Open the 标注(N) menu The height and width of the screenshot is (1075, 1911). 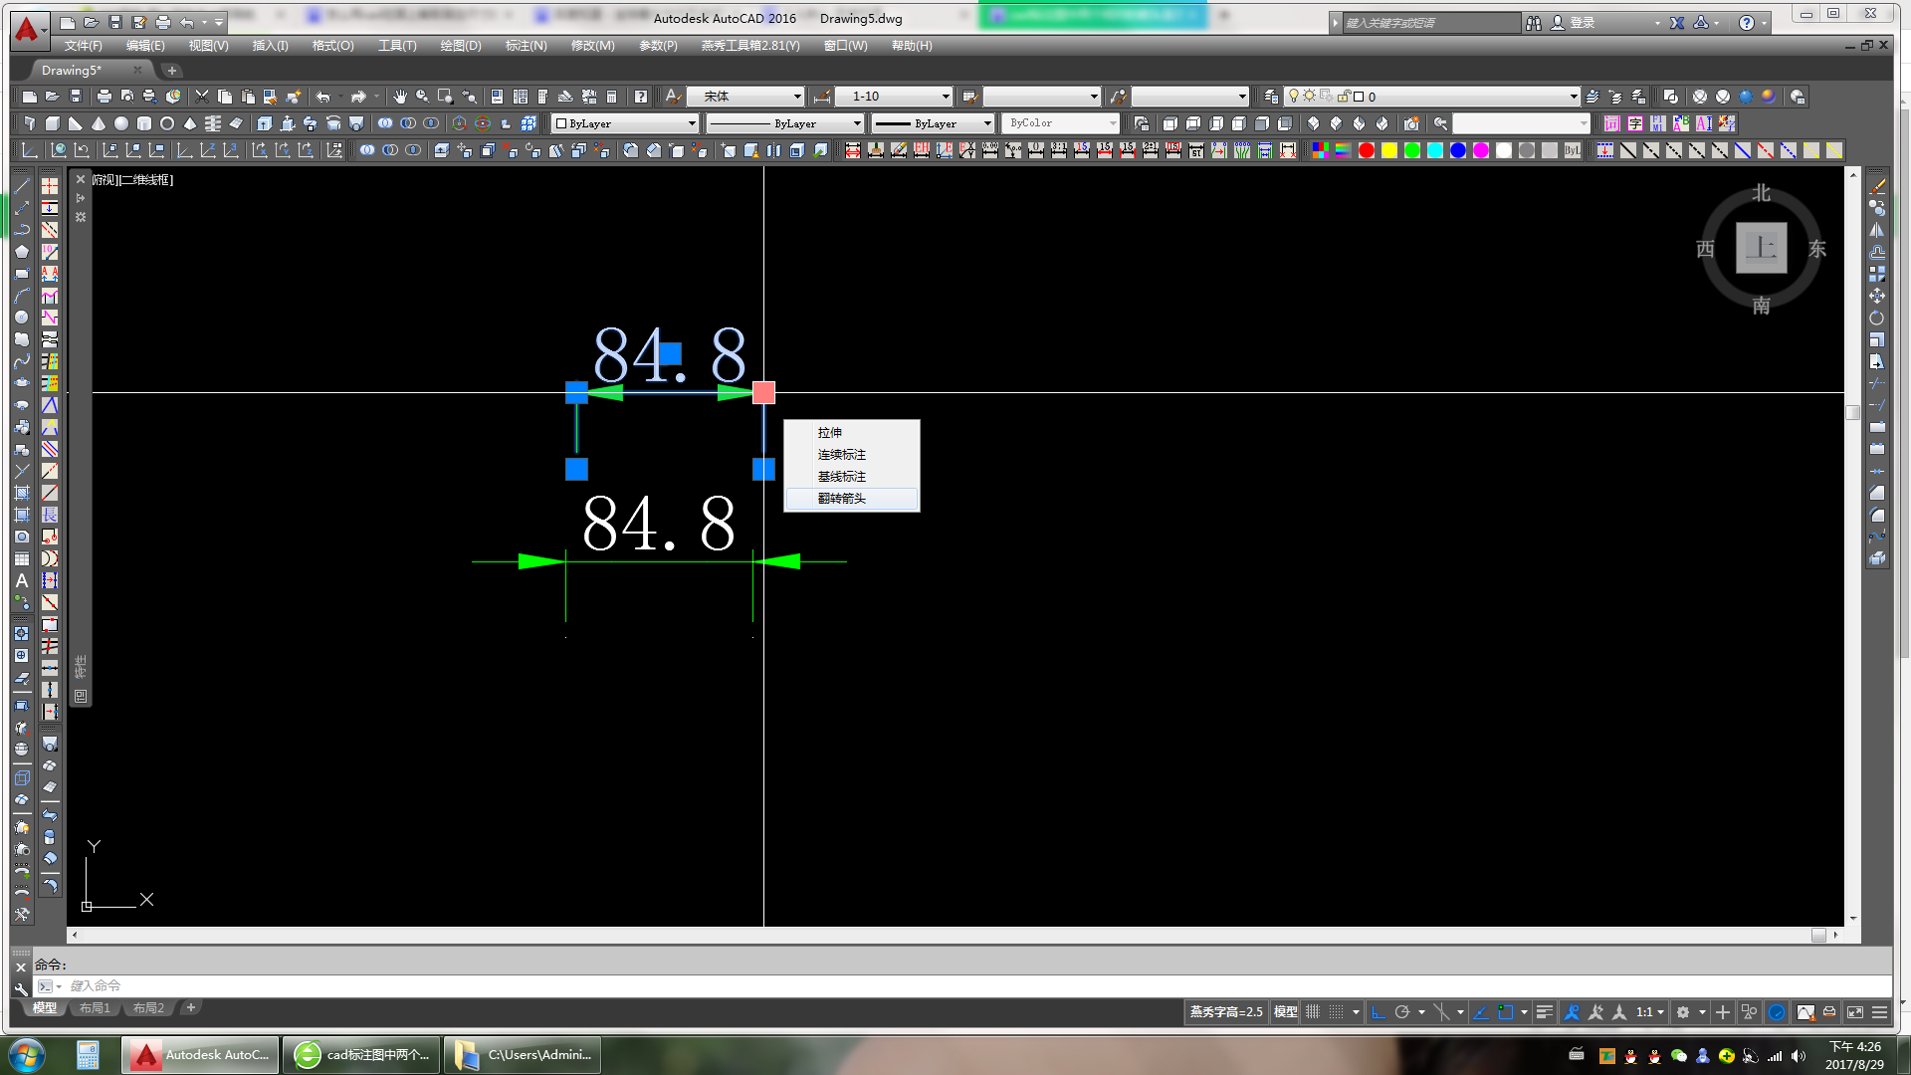coord(526,46)
